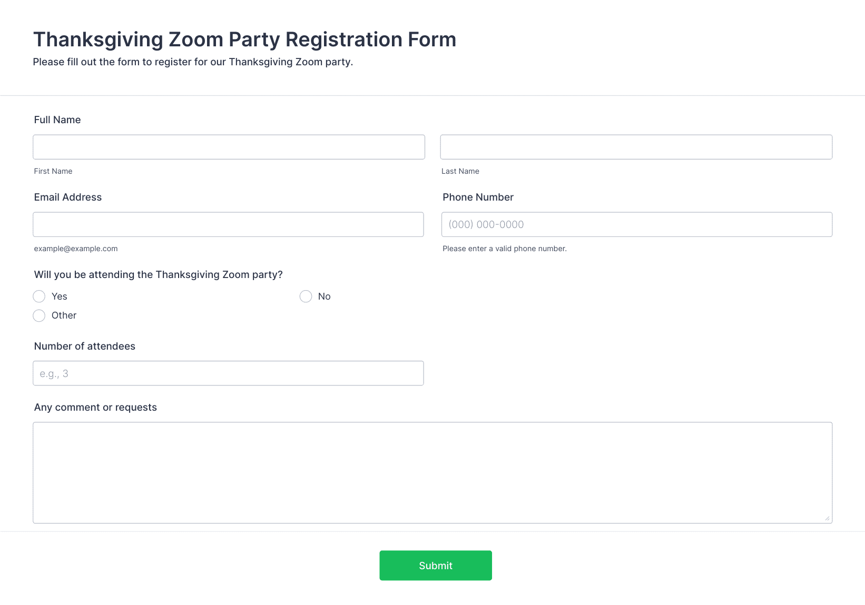Click the First Name sub-label text
Image resolution: width=865 pixels, height=605 pixels.
pos(53,171)
